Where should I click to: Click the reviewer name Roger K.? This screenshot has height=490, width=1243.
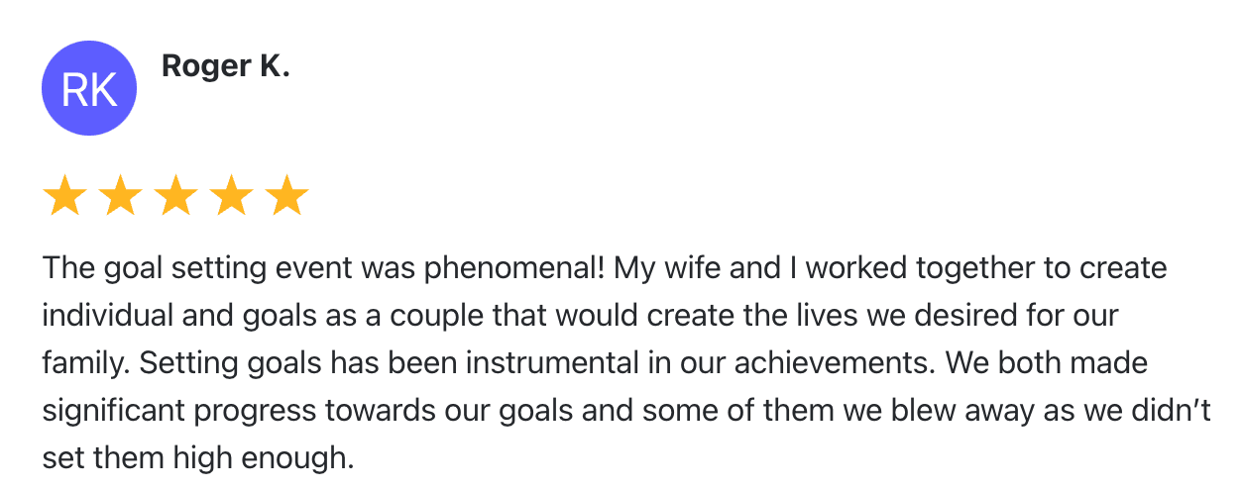[225, 66]
